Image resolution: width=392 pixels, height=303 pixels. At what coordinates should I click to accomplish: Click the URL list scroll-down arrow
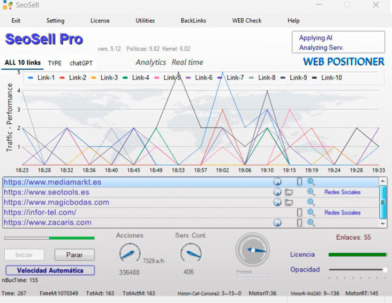pyautogui.click(x=383, y=224)
